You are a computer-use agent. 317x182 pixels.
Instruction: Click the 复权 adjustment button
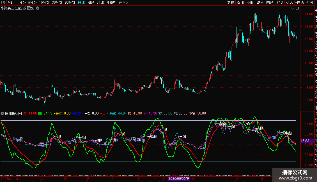[x=231, y=3]
